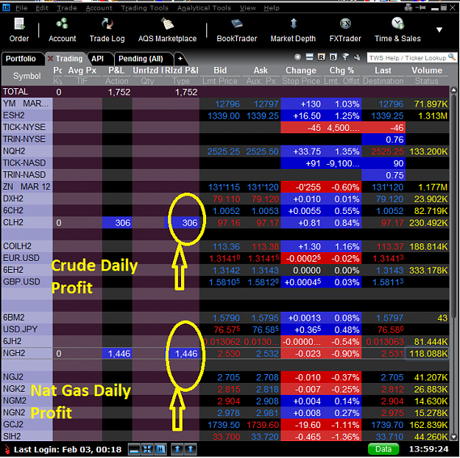This screenshot has width=460, height=458.
Task: Click the GCJ2 symbol cell
Action: tap(27, 424)
